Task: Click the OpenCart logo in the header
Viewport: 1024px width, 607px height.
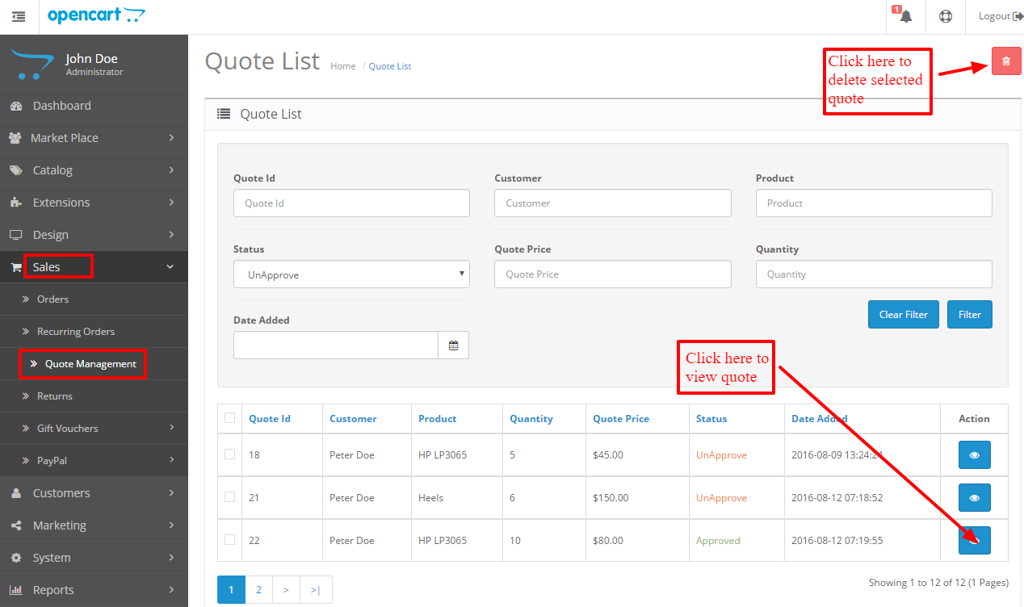Action: 96,15
